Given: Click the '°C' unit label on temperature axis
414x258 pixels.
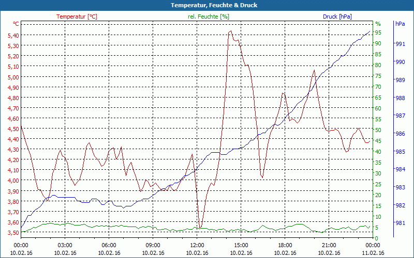Looking at the screenshot, I should (x=16, y=24).
